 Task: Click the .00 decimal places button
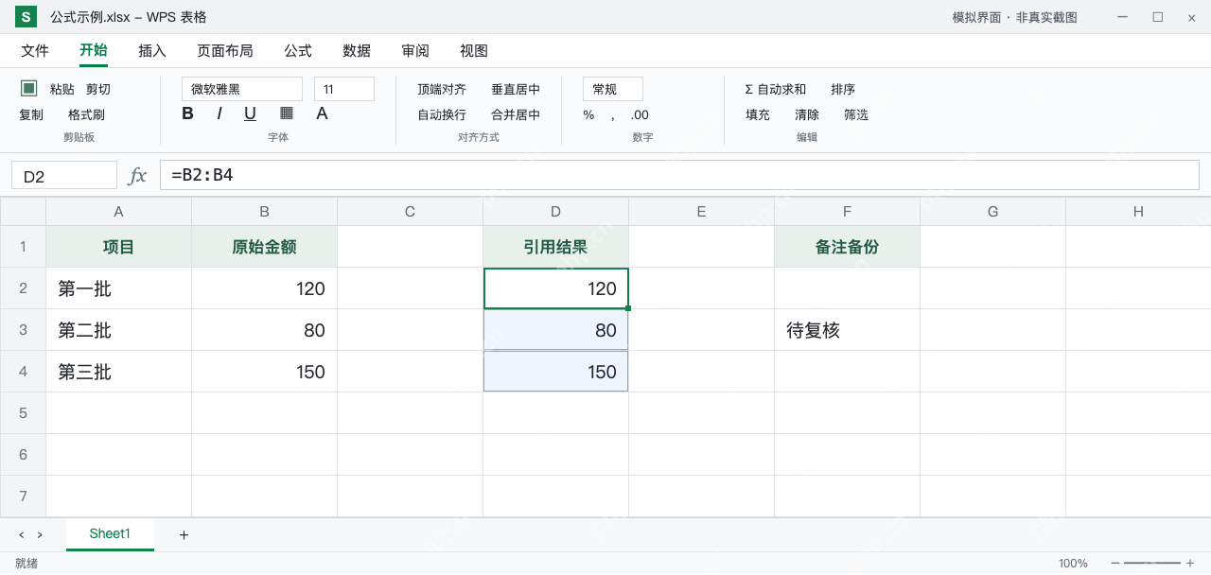(640, 115)
